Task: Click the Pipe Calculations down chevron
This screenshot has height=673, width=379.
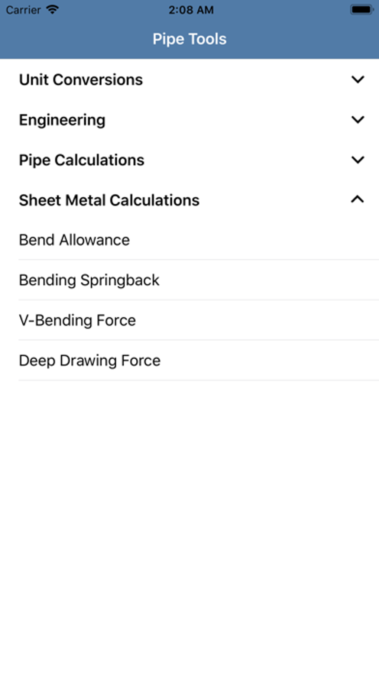Action: click(357, 160)
